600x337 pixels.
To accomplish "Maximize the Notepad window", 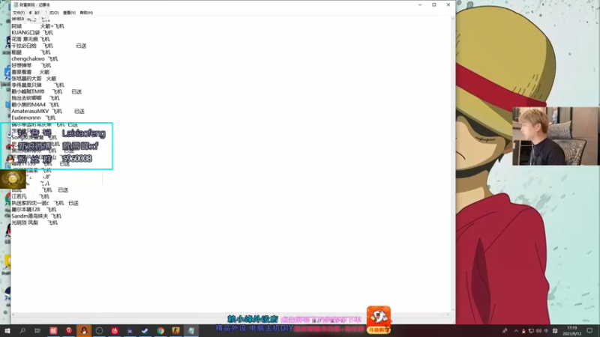I will coord(434,4).
